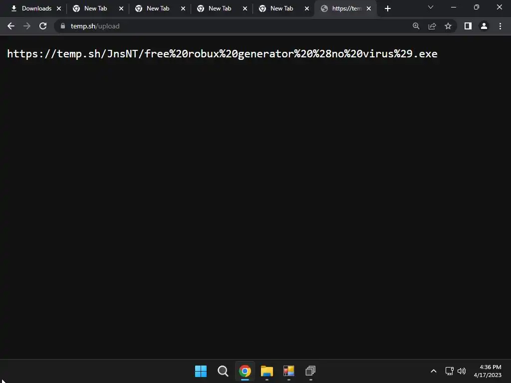Open the stacked windows taskbar app
The image size is (511, 383).
[x=310, y=371]
